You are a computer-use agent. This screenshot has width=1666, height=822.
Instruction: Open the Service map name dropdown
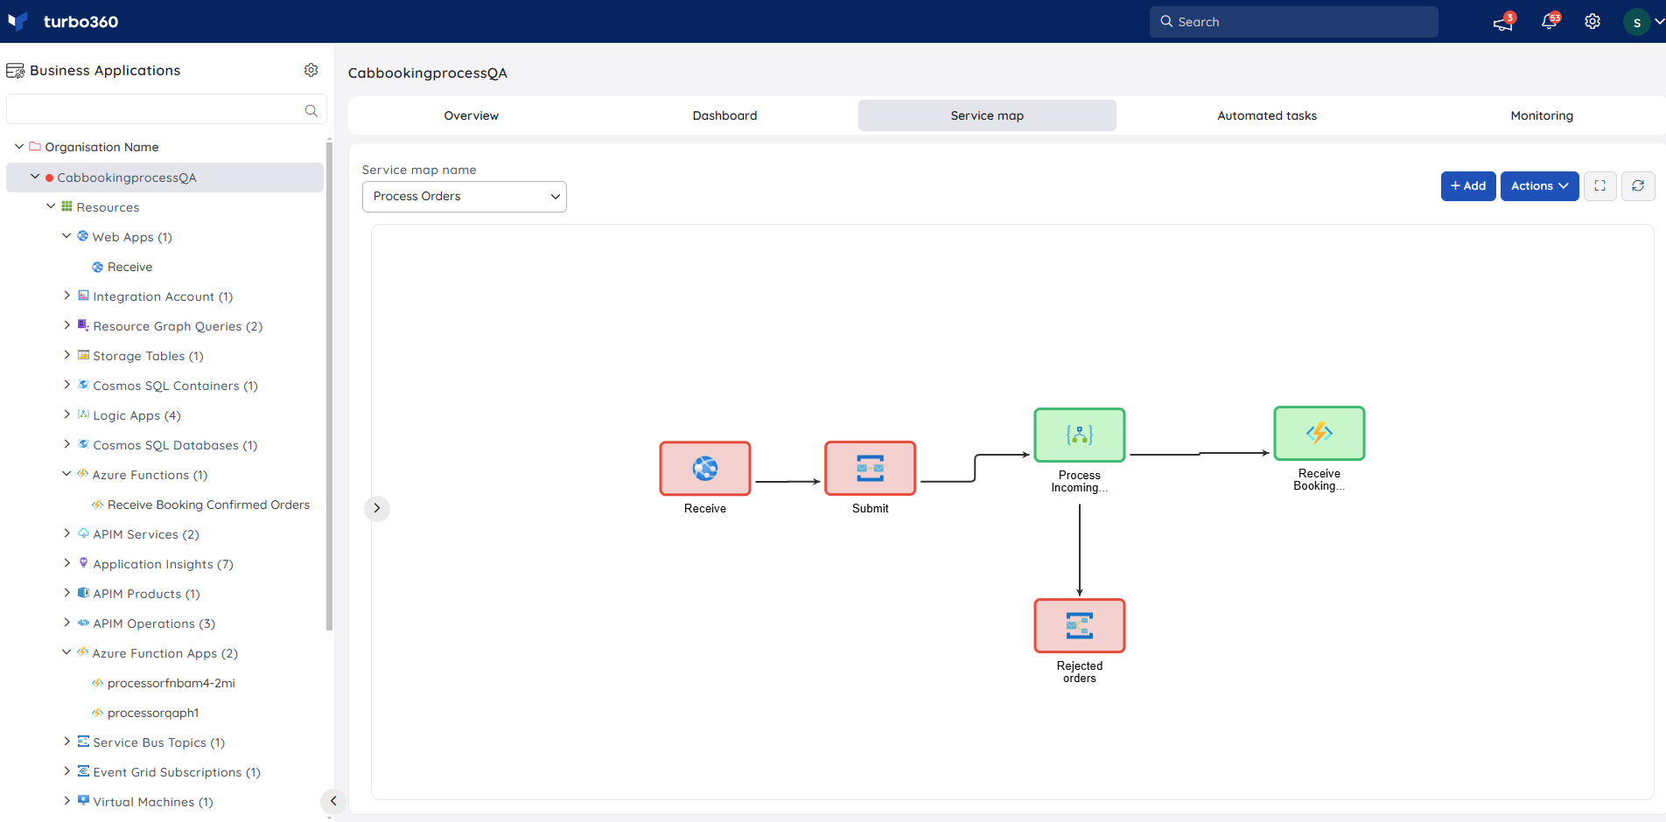pyautogui.click(x=465, y=197)
